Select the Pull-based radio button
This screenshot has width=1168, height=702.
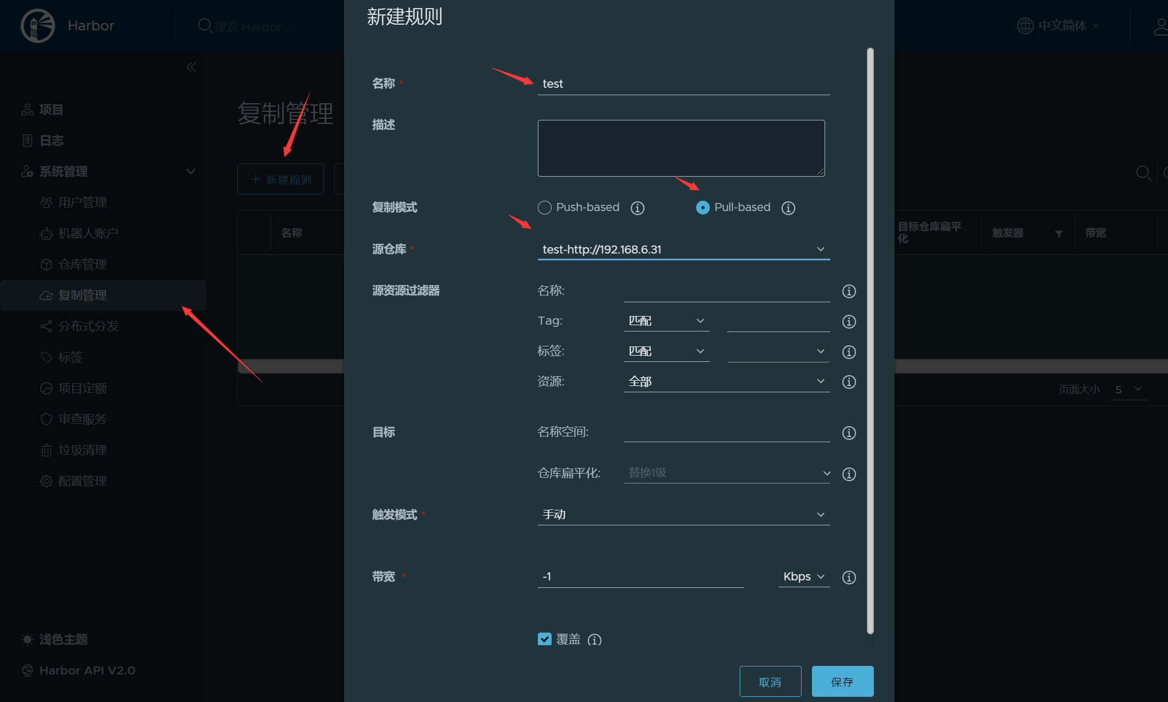pyautogui.click(x=702, y=208)
